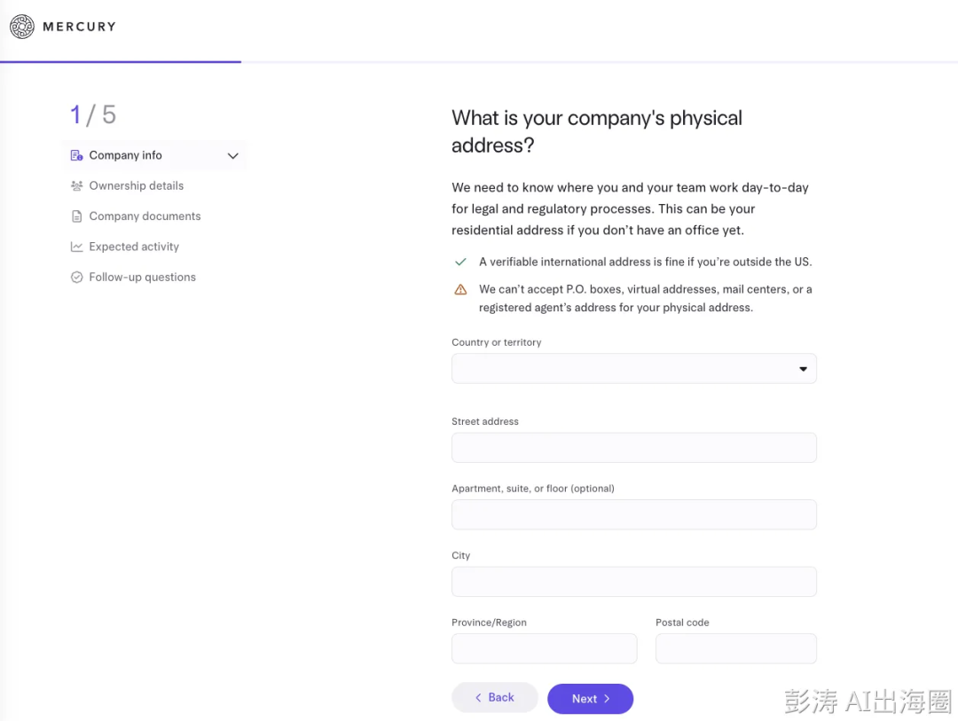The width and height of the screenshot is (958, 721).
Task: Click the Expected activity chart icon
Action: click(x=77, y=247)
